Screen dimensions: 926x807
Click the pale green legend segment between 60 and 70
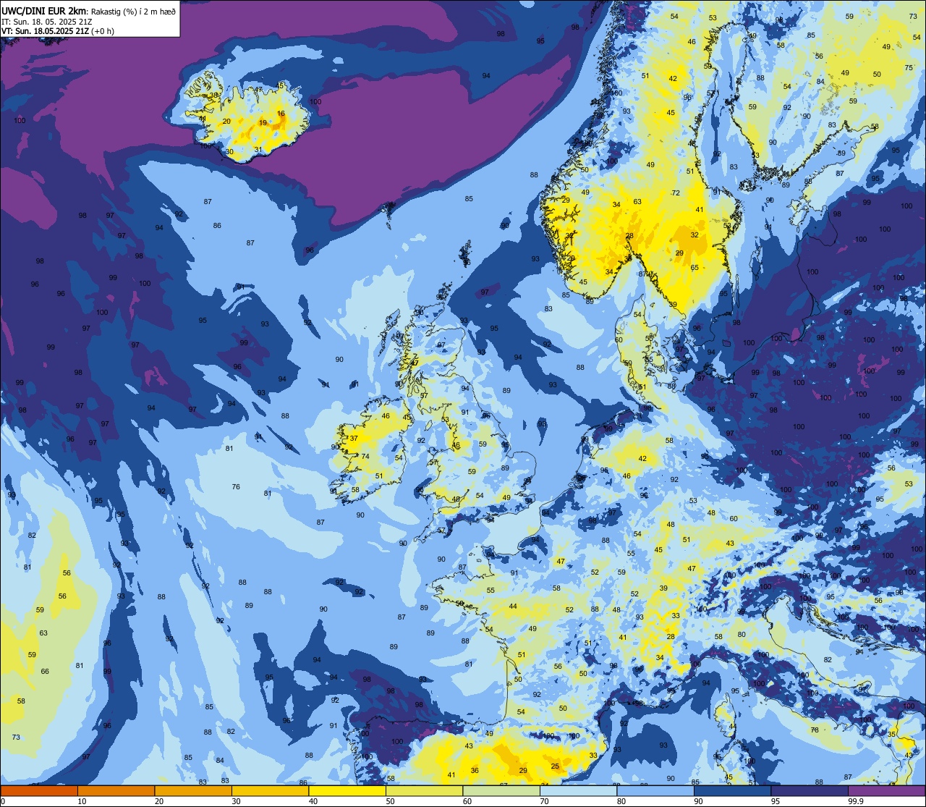pos(501,790)
